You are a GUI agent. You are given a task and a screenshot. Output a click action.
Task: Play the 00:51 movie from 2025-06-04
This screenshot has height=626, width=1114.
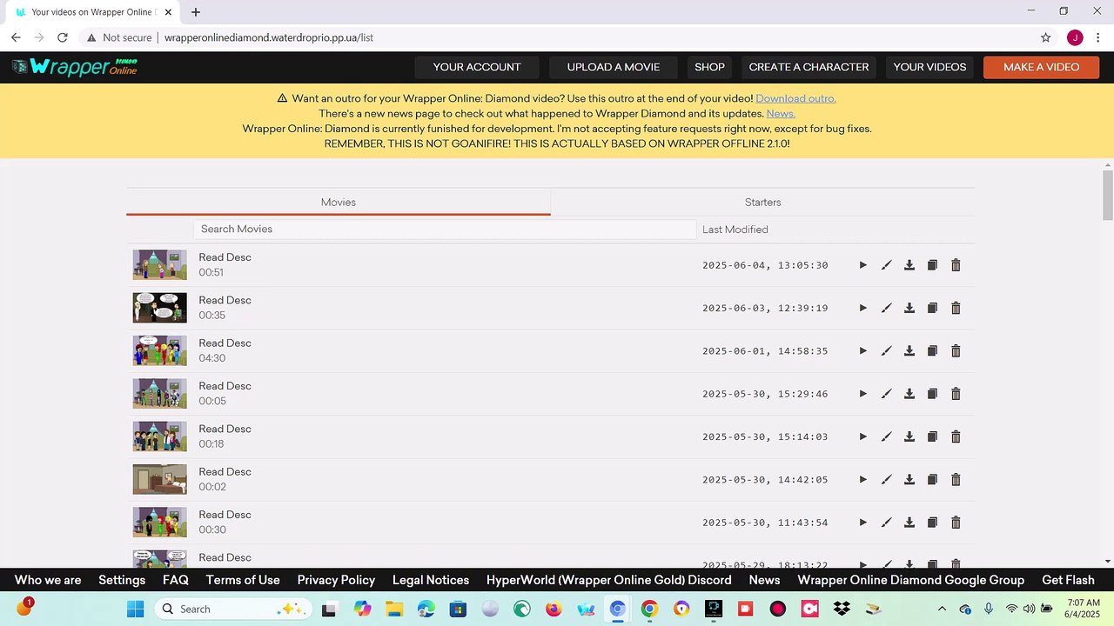(x=862, y=265)
